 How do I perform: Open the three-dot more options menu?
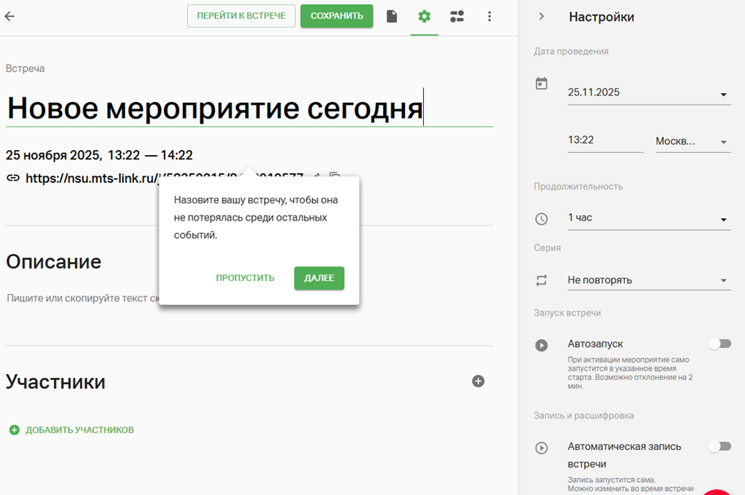point(489,16)
